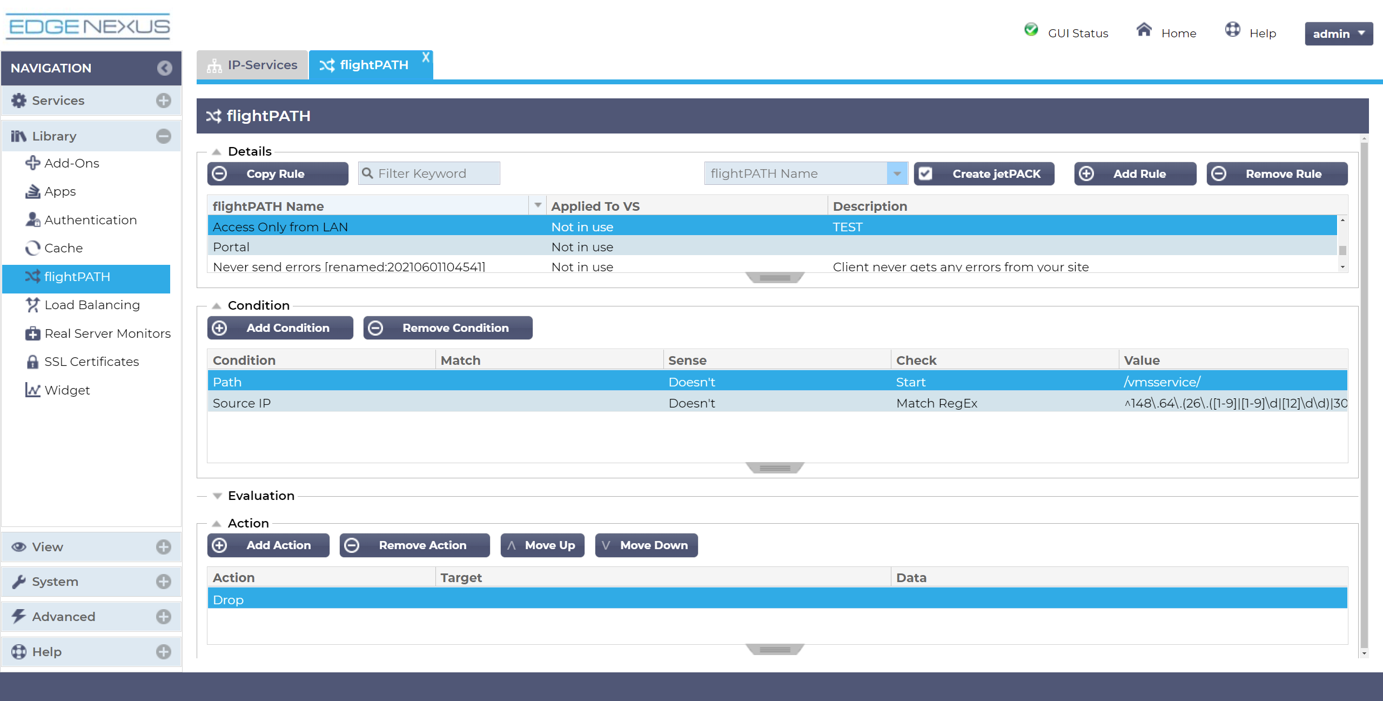The width and height of the screenshot is (1383, 701).
Task: Expand the Evaluation section triangle
Action: click(x=217, y=496)
